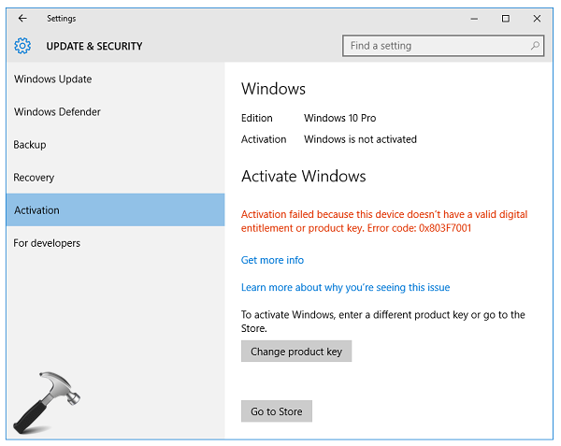Click the Windows is not activated status
561x446 pixels.
[360, 139]
